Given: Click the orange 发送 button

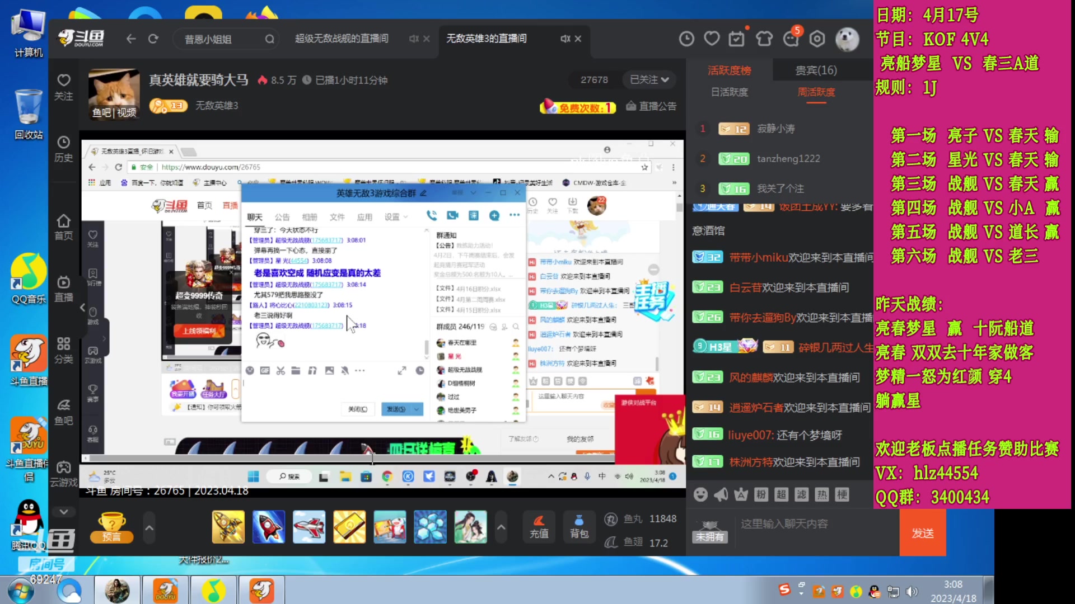Looking at the screenshot, I should coord(923,532).
